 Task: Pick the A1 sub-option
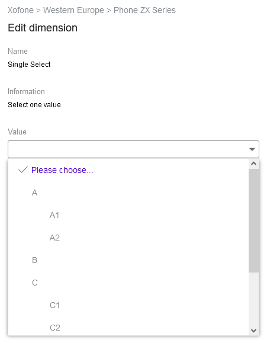tap(128, 215)
